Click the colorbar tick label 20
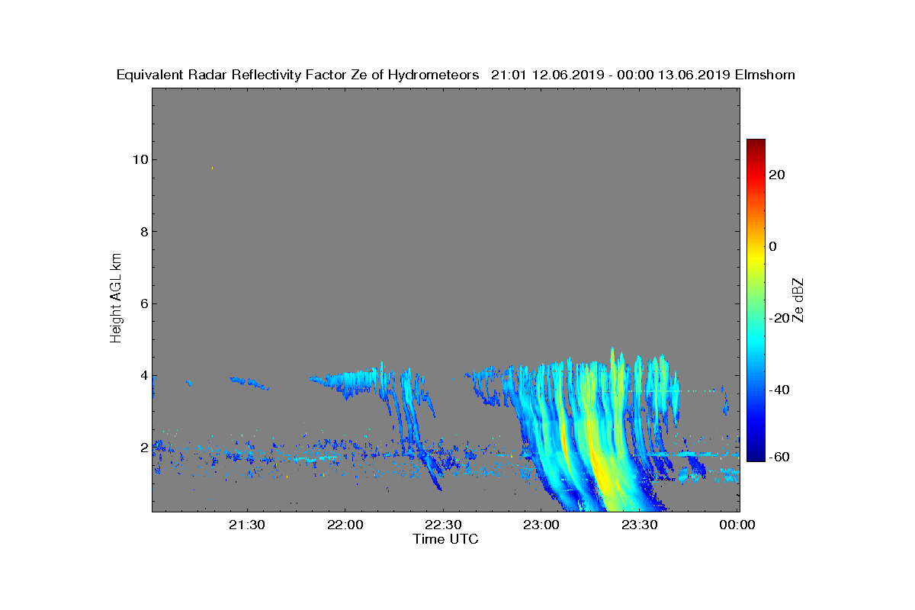915x610 pixels. click(778, 175)
